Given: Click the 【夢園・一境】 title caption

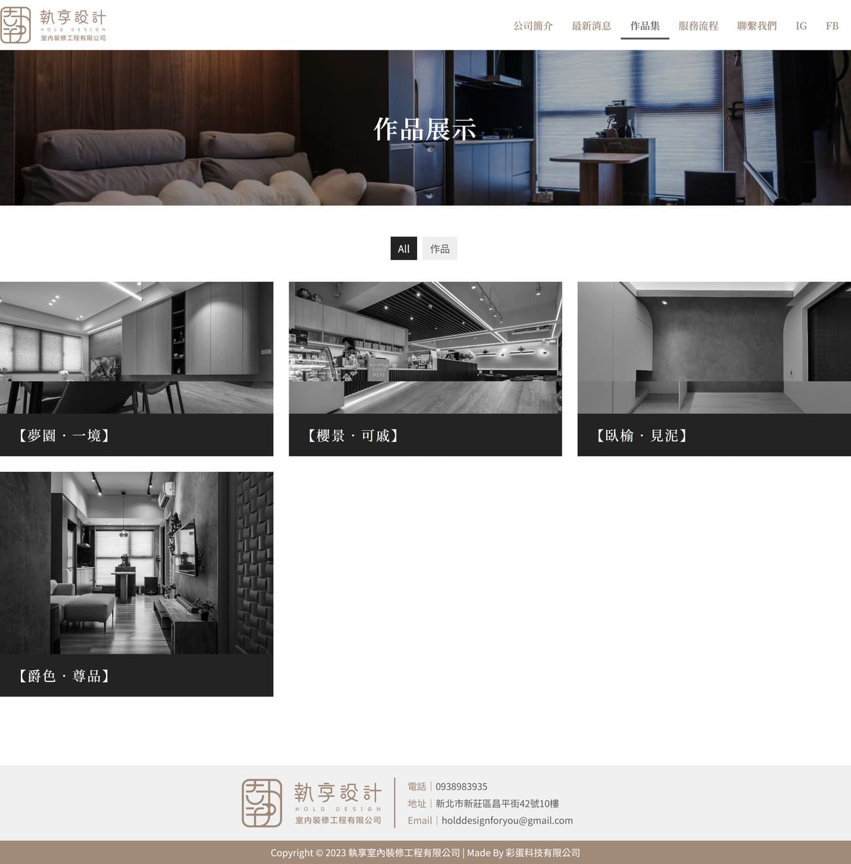Looking at the screenshot, I should [64, 435].
